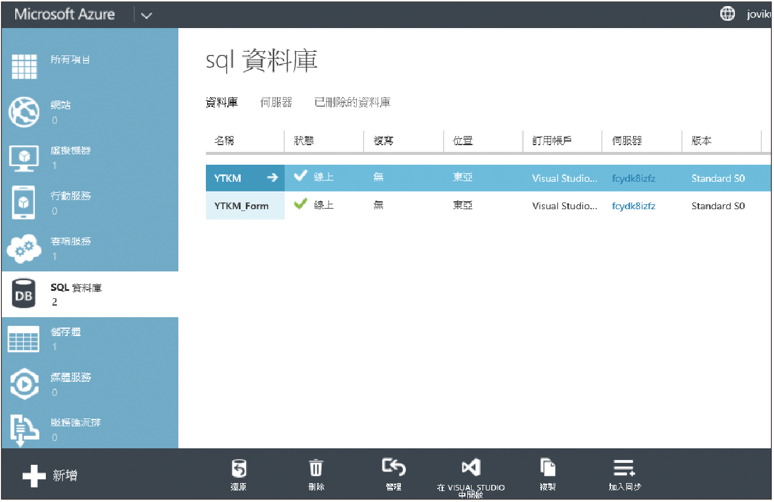Sort by 伺服器 column header
The image size is (774, 502).
[627, 141]
